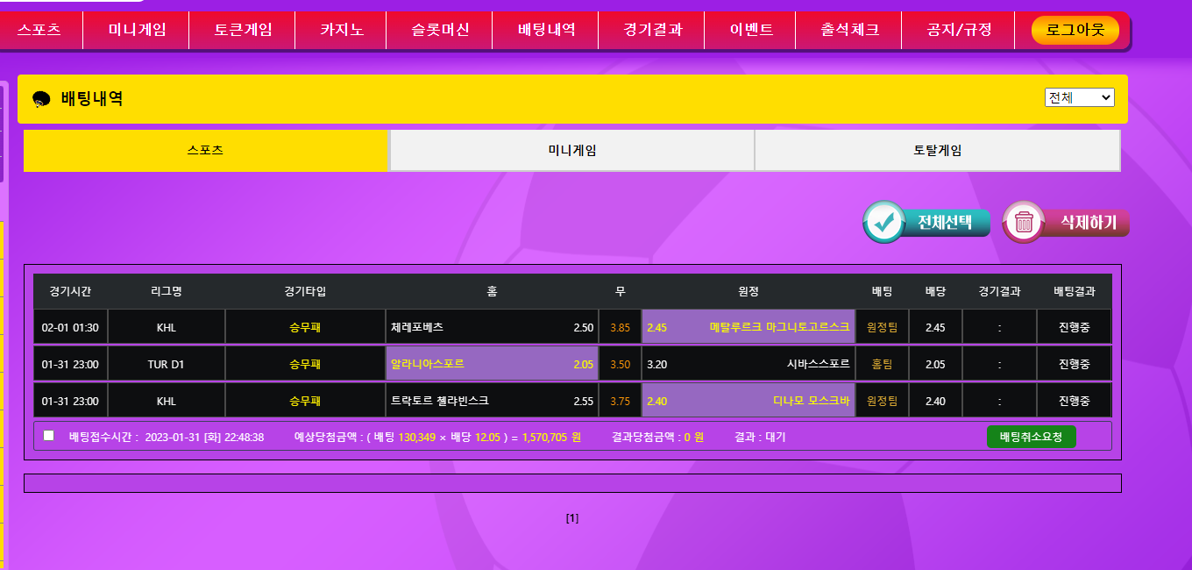Switch to the 토탈게임 tab
The width and height of the screenshot is (1192, 570).
click(937, 151)
